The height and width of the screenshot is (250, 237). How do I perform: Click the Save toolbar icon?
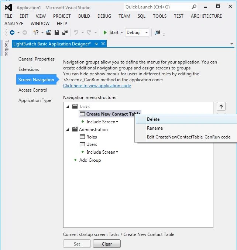coord(57,32)
